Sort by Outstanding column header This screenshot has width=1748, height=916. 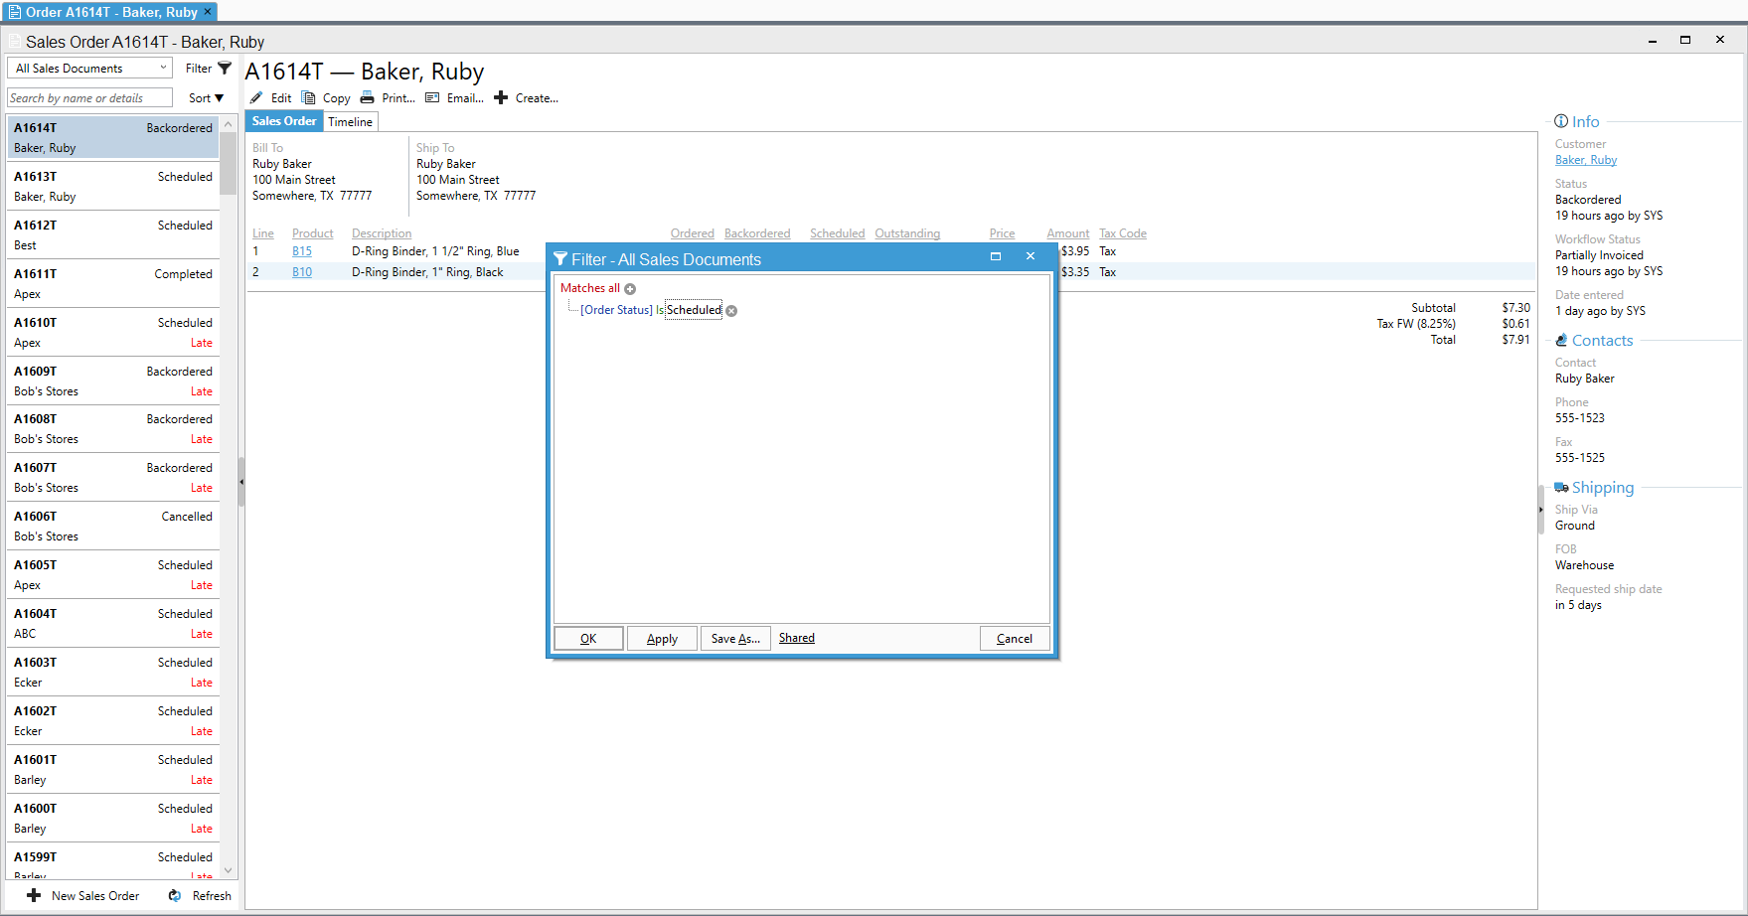pos(907,233)
